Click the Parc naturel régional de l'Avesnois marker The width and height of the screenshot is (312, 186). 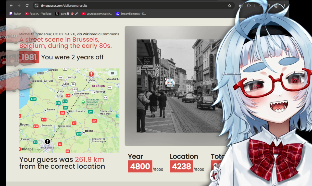83,102
